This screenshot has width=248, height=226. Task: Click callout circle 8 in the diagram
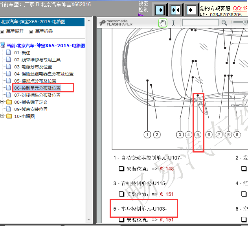228,135
